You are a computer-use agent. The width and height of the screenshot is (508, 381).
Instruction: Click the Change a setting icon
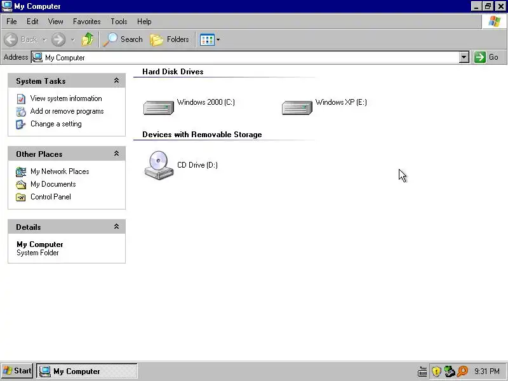click(x=21, y=124)
